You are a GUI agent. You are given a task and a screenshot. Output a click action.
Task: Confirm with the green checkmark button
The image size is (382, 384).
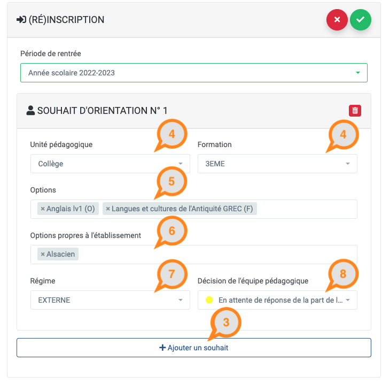click(x=360, y=20)
